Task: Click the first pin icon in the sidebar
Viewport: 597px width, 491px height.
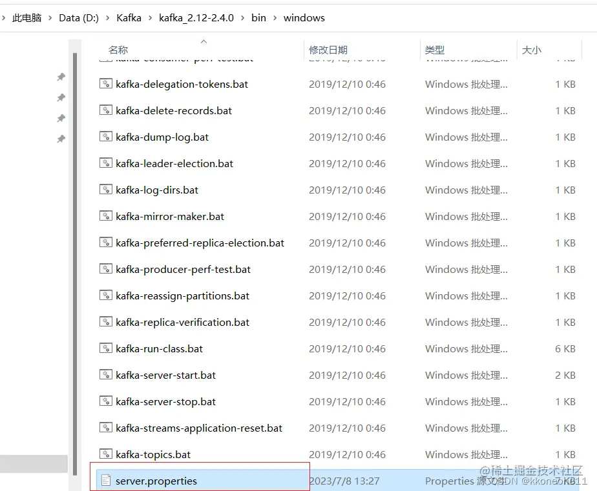Action: coord(61,77)
